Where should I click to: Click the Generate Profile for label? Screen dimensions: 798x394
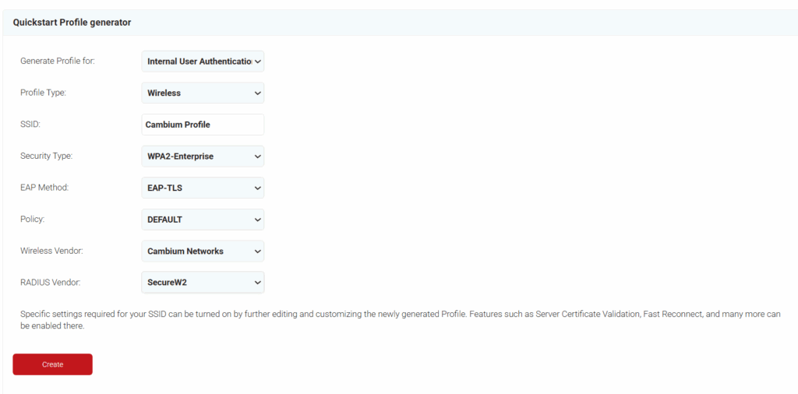(57, 61)
